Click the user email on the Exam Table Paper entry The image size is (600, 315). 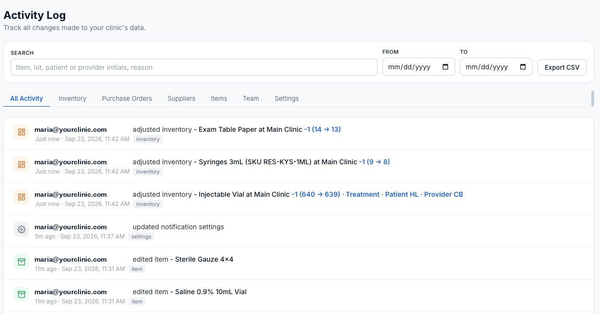71,129
